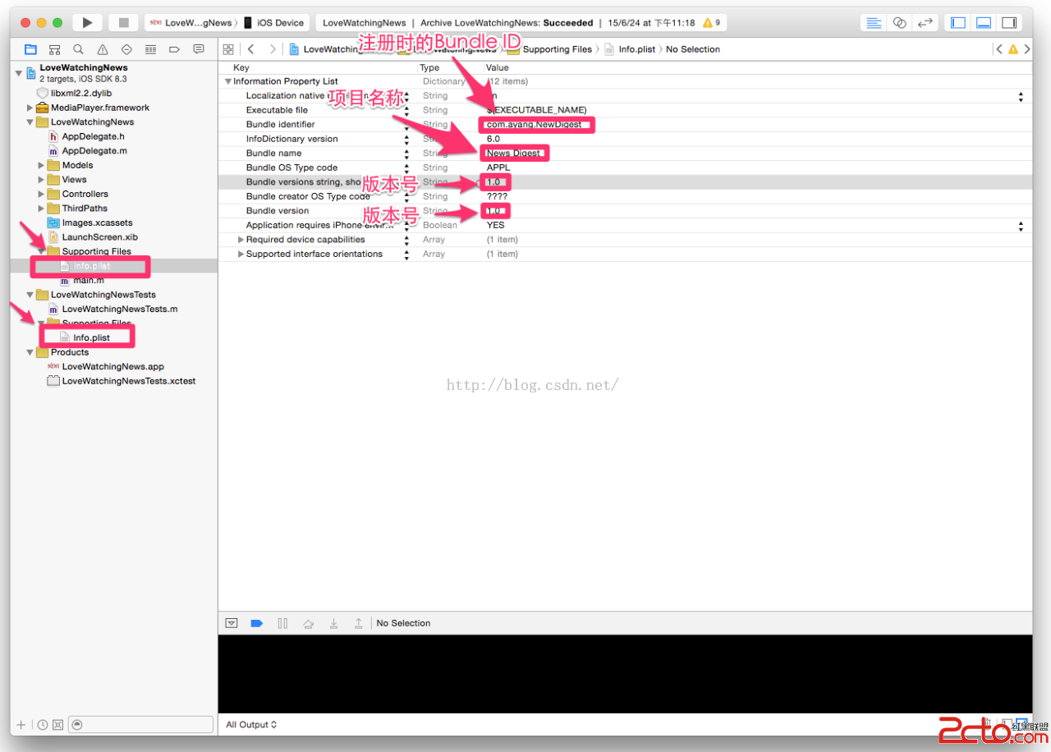Toggle the navigator panel visibility
The width and height of the screenshot is (1051, 752).
(x=958, y=22)
